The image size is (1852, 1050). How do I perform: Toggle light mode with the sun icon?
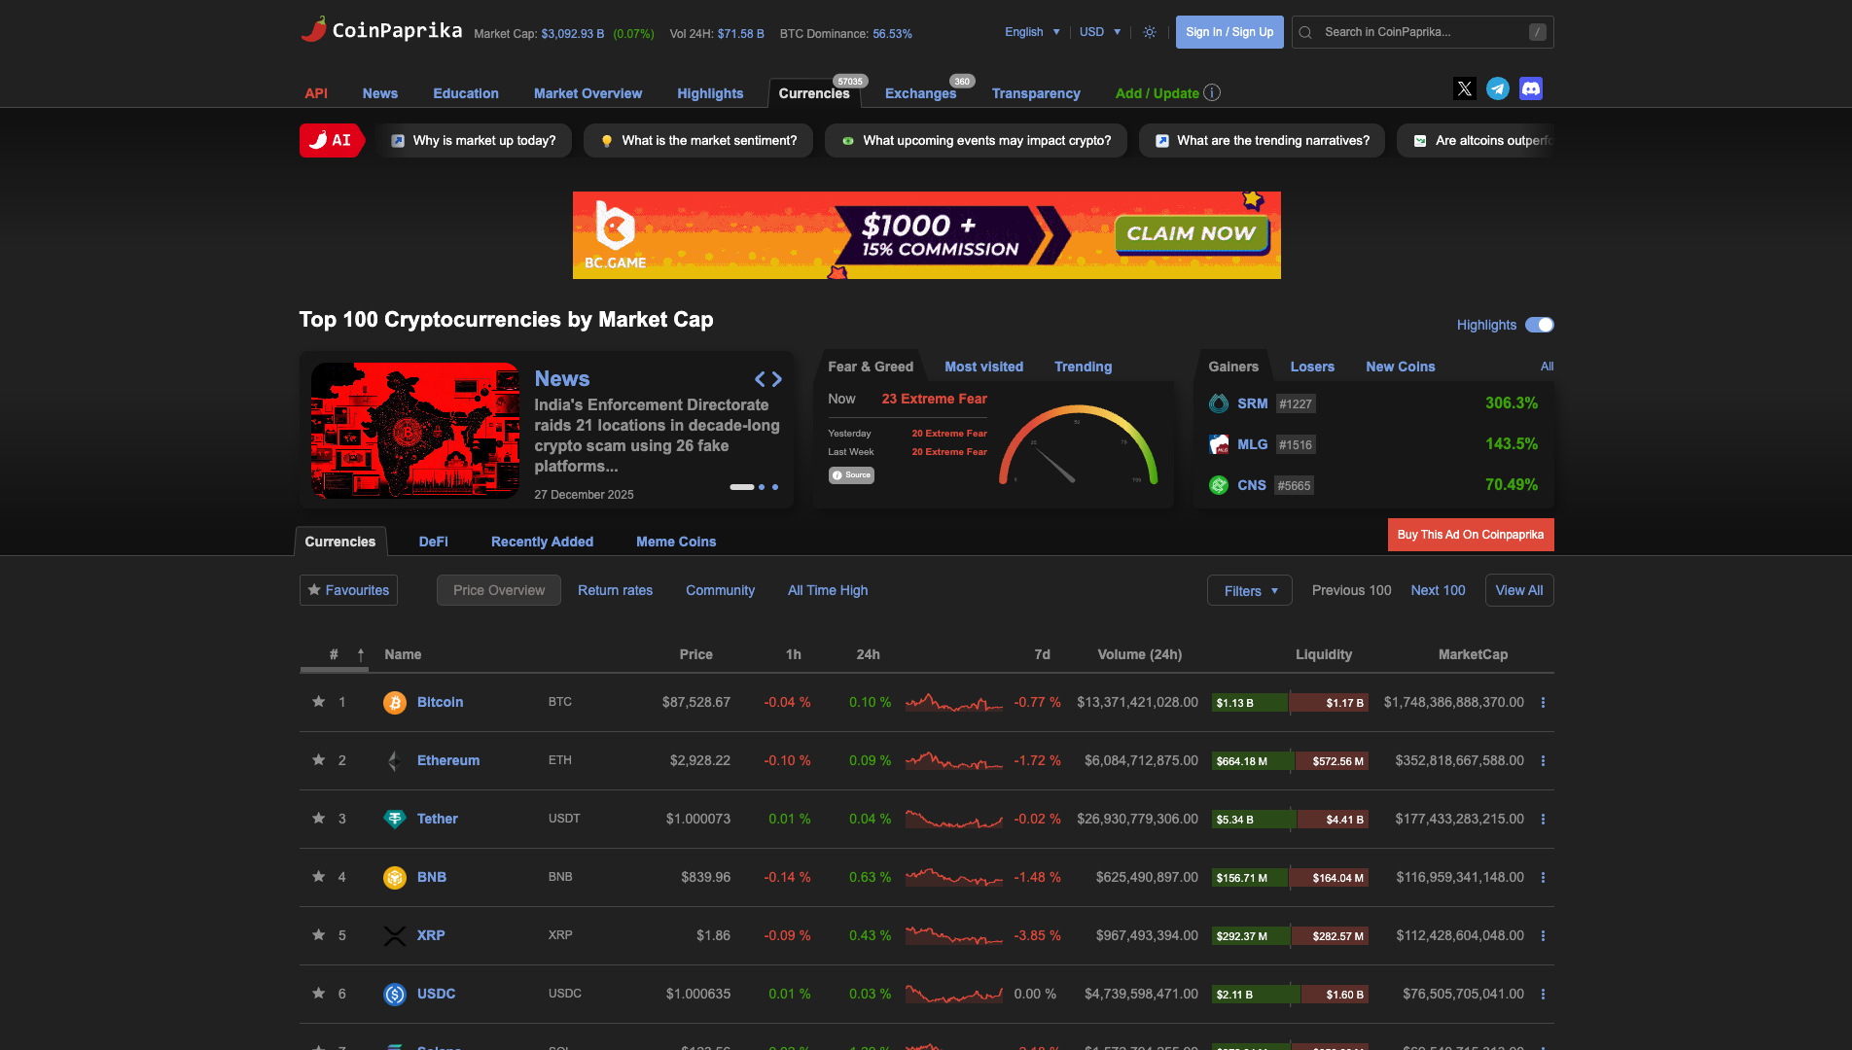[1149, 32]
